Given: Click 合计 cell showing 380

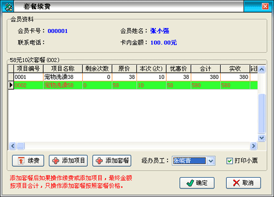Looking at the screenshot, I should [x=206, y=77].
